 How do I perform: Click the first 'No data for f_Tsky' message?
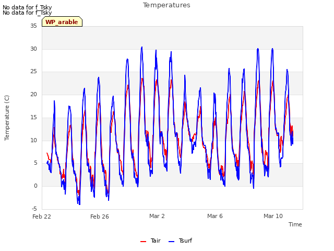point(27,7)
